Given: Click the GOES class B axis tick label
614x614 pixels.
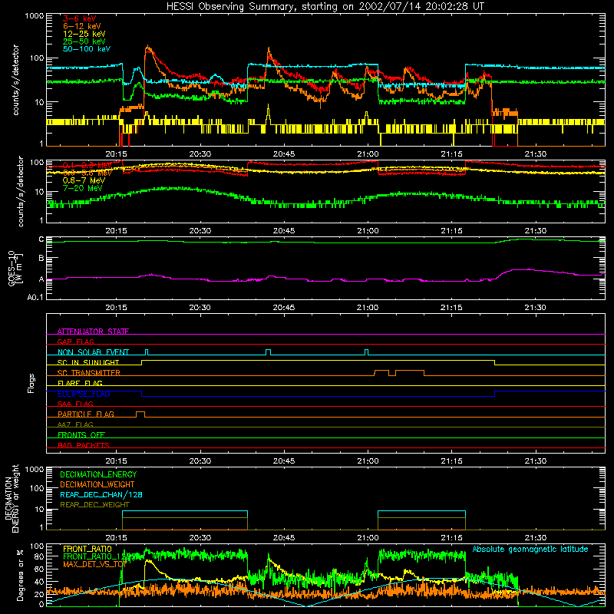Looking at the screenshot, I should click(41, 258).
